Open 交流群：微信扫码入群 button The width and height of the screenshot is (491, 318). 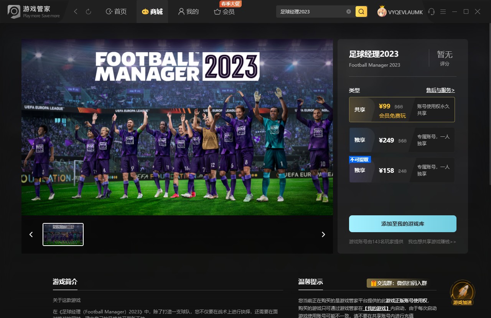pos(397,283)
